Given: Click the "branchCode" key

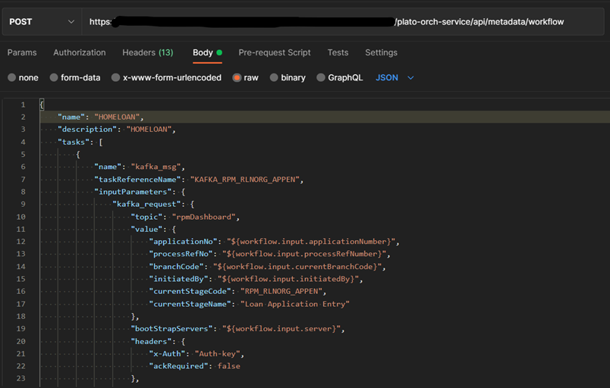Looking at the screenshot, I should point(177,267).
